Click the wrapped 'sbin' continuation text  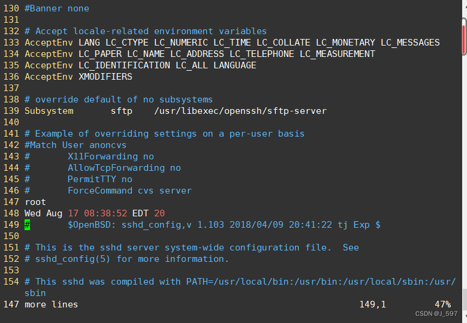[x=35, y=293]
